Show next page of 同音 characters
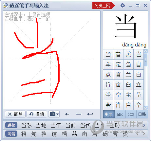The height and width of the screenshot is (141, 151). (144, 133)
